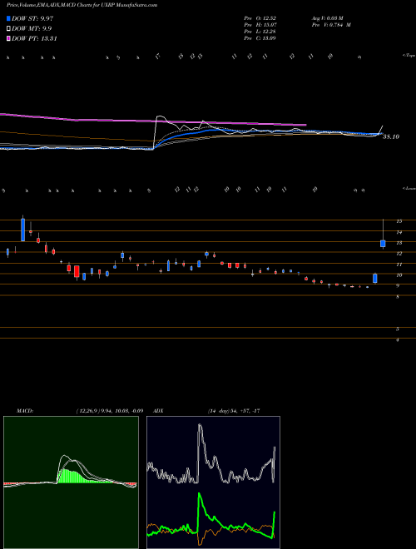This screenshot has height=549, width=416.
Task: Click price axis label 8
Action: click(398, 297)
